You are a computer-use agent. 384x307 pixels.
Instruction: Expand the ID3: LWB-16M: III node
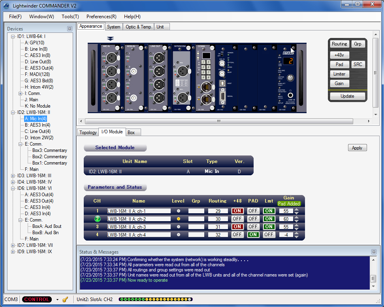(x=13, y=176)
